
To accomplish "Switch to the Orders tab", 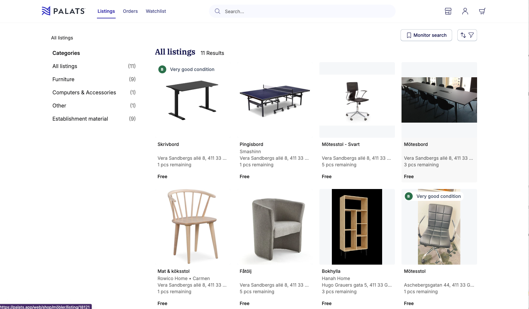I will point(130,11).
